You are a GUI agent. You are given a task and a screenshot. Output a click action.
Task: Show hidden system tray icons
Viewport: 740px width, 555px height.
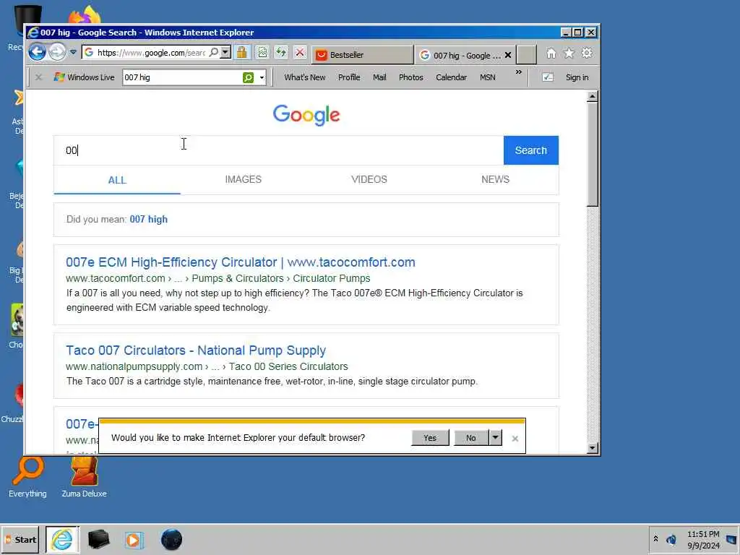[655, 539]
